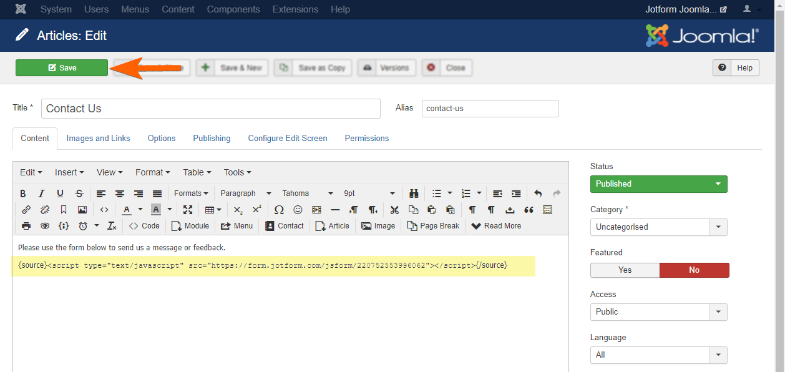Image resolution: width=785 pixels, height=372 pixels.
Task: Toggle underline formatting
Action: 61,193
